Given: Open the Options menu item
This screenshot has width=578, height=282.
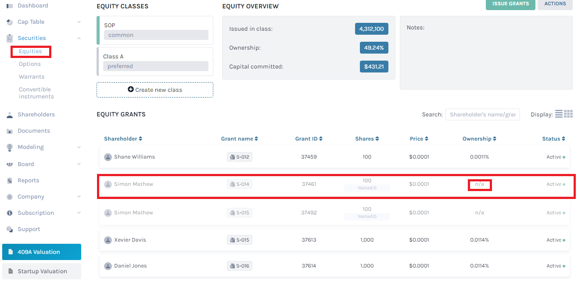Looking at the screenshot, I should 30,64.
